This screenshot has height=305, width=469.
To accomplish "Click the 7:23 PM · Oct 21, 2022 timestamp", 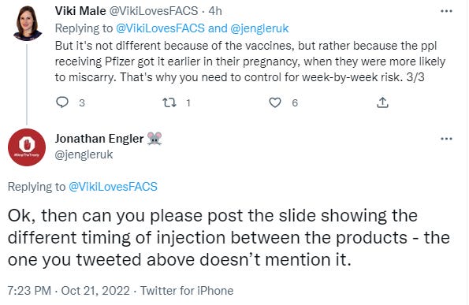I will pyautogui.click(x=69, y=291).
